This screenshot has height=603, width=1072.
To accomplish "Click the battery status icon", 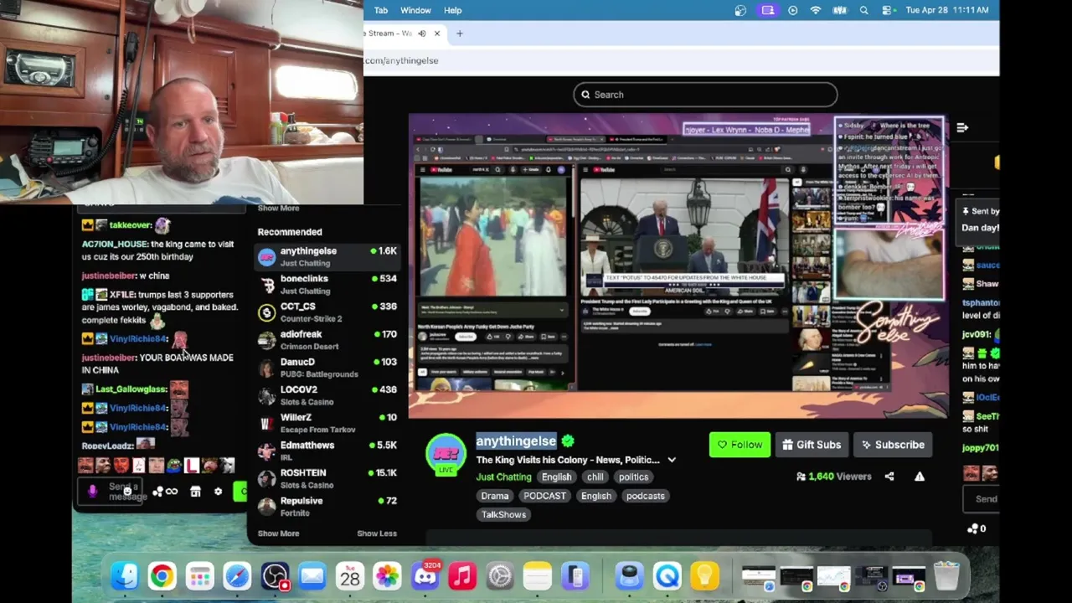I will 839,10.
